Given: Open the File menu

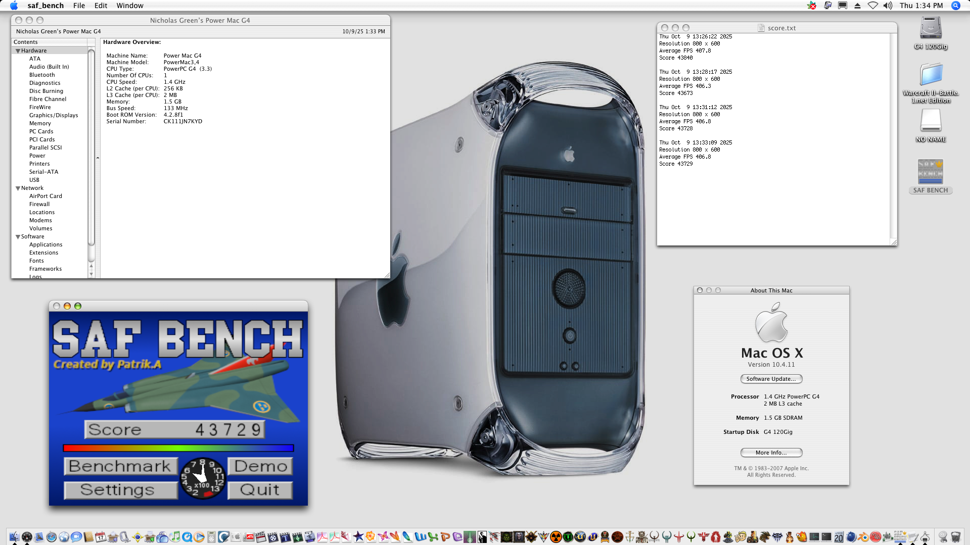Looking at the screenshot, I should click(x=79, y=6).
